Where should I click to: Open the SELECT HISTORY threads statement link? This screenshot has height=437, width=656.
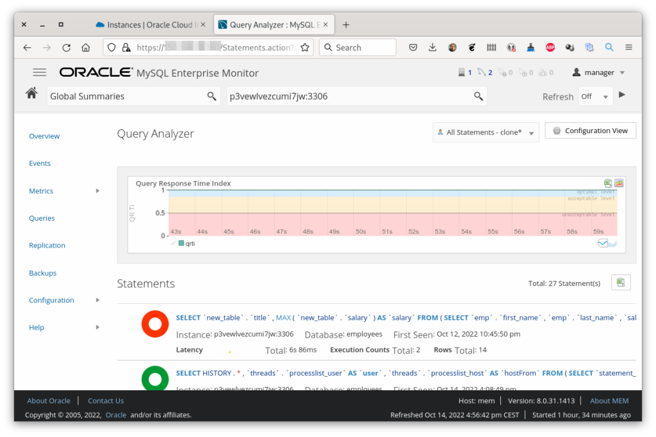(x=406, y=373)
